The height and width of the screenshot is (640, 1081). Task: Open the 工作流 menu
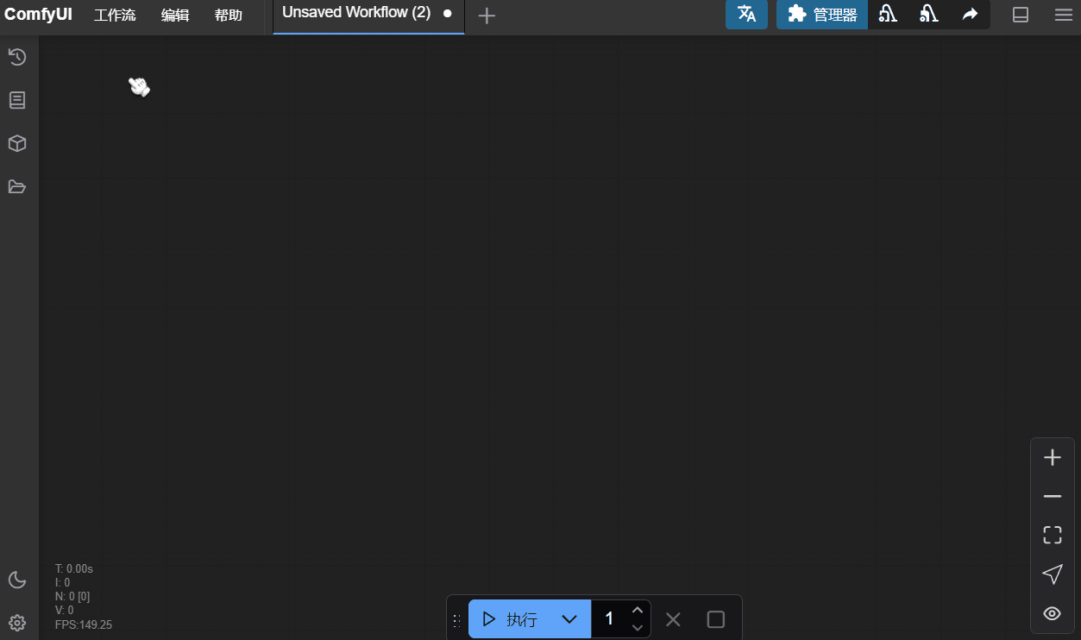click(115, 15)
